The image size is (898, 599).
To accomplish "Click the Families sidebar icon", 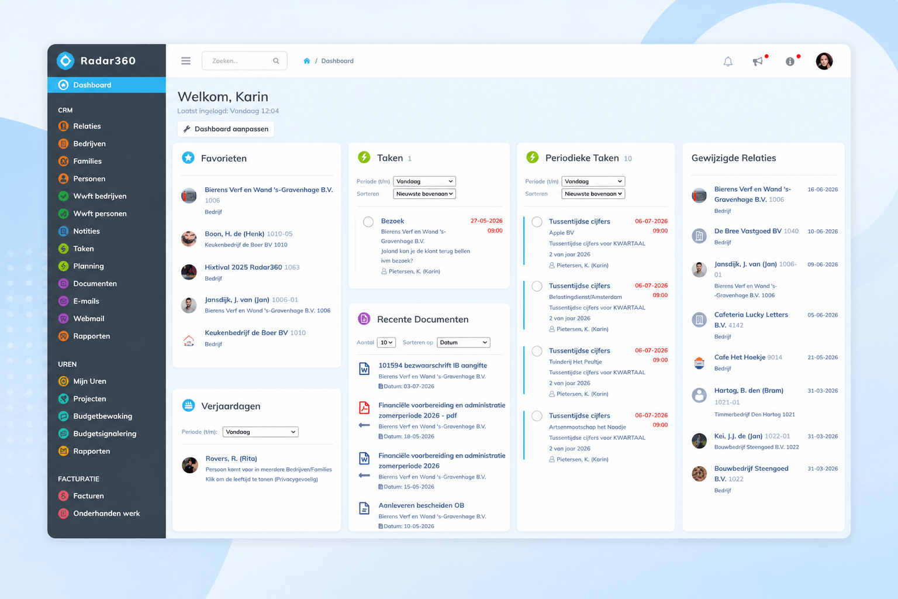I will pos(64,161).
